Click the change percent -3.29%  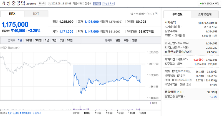(34, 31)
